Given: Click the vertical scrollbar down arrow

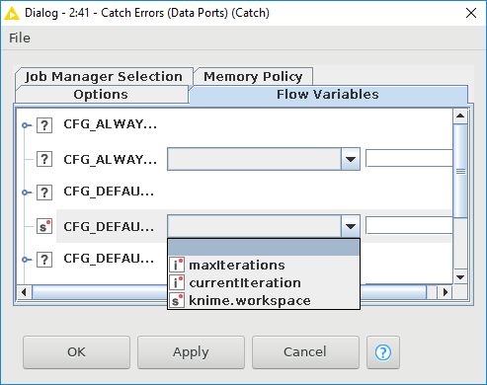Looking at the screenshot, I should pyautogui.click(x=460, y=277).
